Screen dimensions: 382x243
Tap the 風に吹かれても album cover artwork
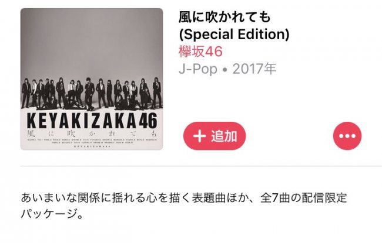pyautogui.click(x=92, y=79)
